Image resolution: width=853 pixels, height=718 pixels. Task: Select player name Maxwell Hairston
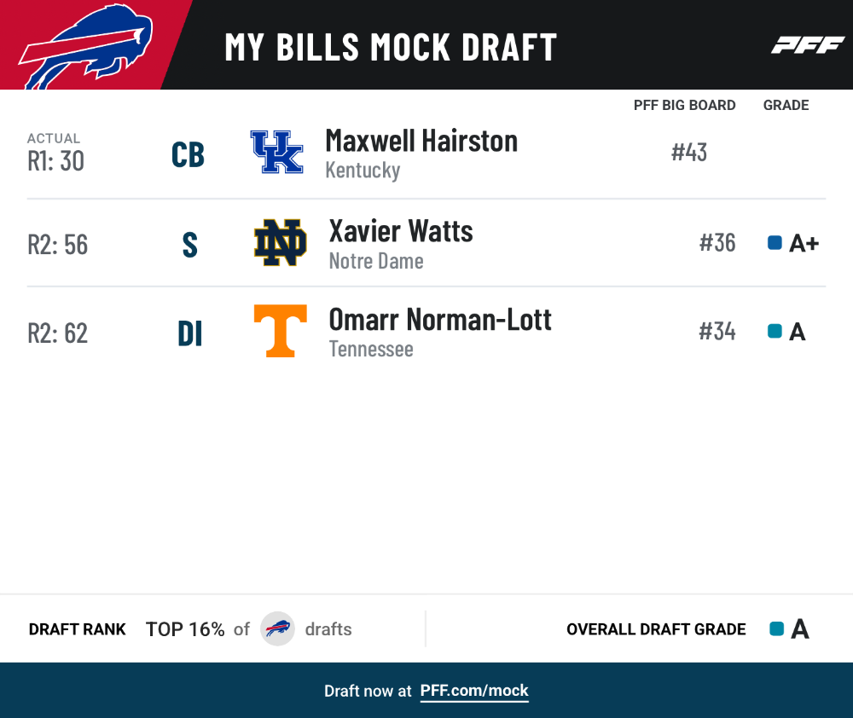tap(421, 142)
